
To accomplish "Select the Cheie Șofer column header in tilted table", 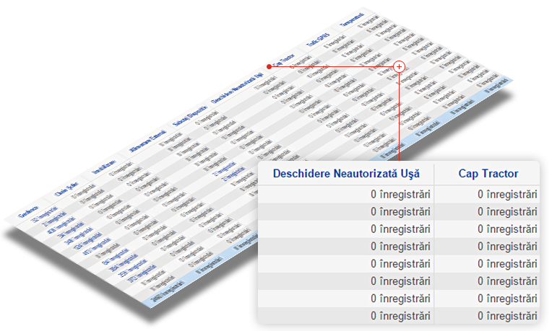I will 67,188.
